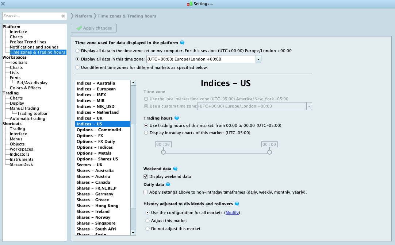Open Toolbars under Workspaces
The image size is (395, 245).
(18, 62)
